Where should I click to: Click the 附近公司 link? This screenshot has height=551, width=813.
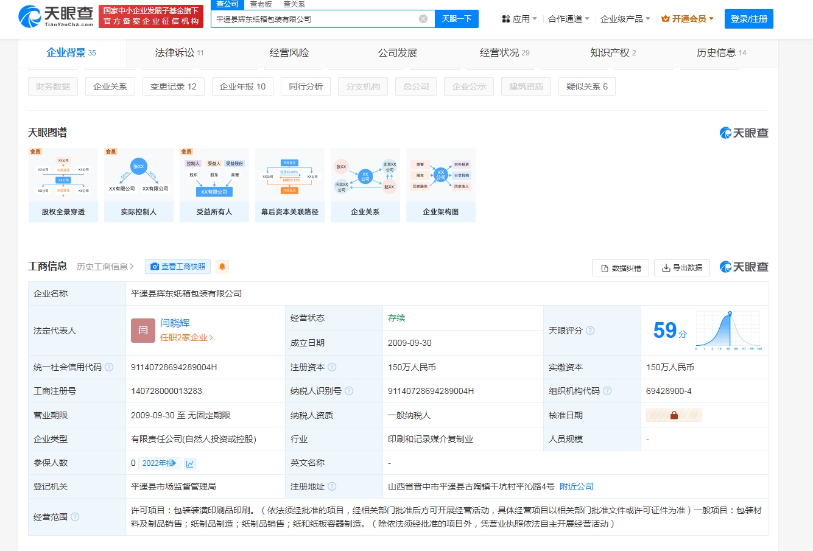coord(577,486)
